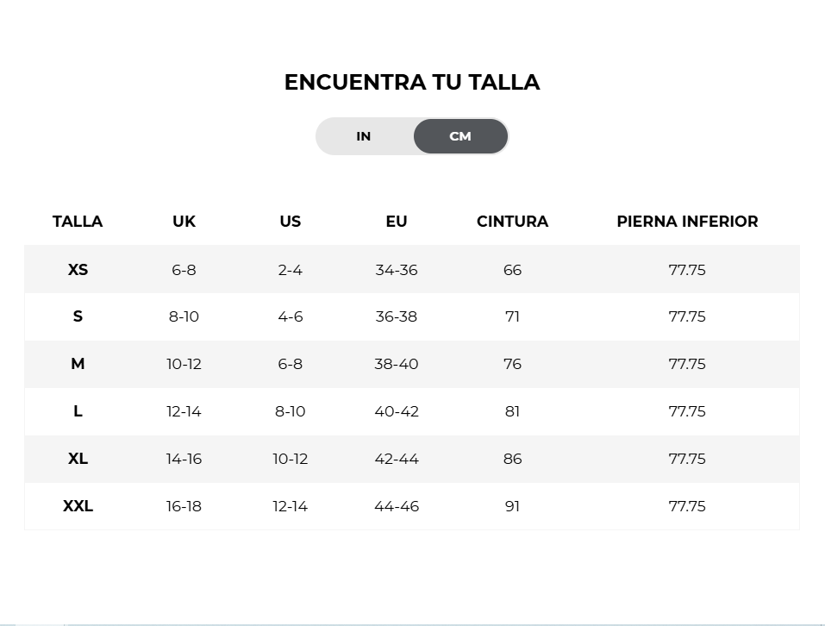825x626 pixels.
Task: Click the ENCUENTRA TU TALLA heading
Action: [x=412, y=82]
